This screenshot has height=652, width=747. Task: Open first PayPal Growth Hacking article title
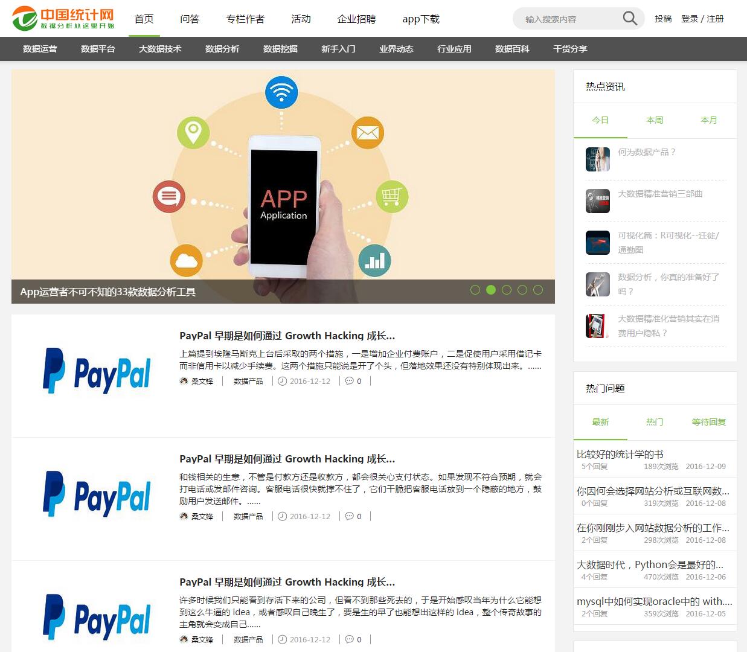287,336
